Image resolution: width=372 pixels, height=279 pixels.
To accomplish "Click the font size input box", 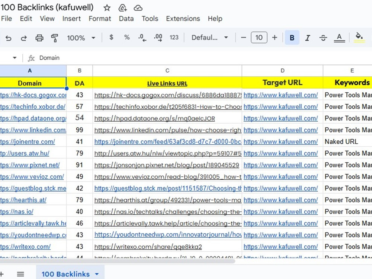I will click(x=259, y=38).
